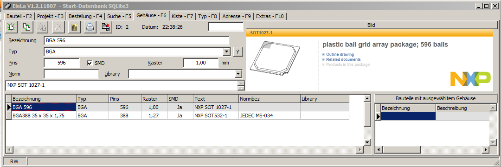The height and width of the screenshot is (167, 501).
Task: Click the Text column header
Action: (x=216, y=99)
